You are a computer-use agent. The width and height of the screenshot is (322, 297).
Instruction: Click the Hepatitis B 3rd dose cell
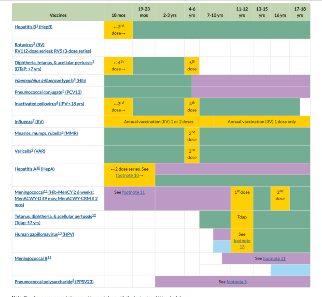click(x=118, y=30)
